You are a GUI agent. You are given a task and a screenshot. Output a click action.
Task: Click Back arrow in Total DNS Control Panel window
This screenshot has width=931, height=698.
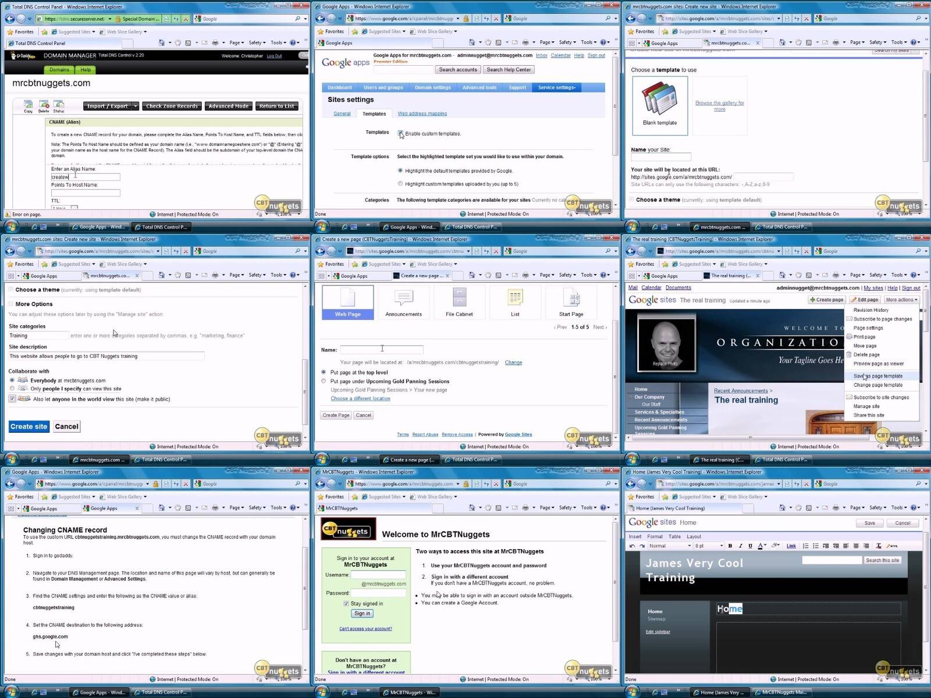click(10, 19)
